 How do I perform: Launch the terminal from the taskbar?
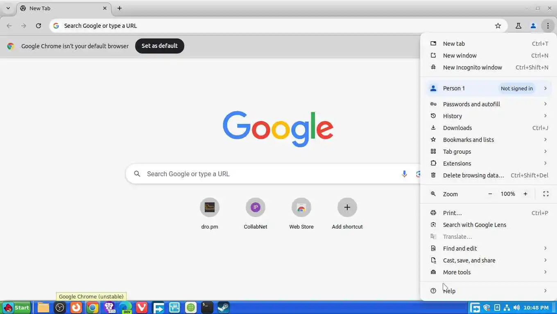207,307
